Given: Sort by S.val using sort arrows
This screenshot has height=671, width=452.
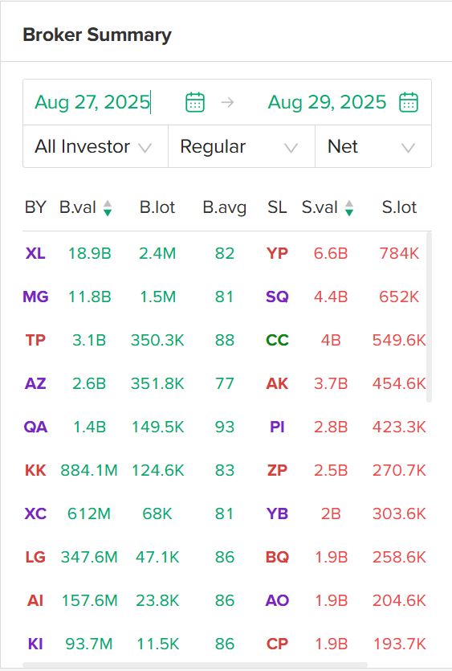Looking at the screenshot, I should 349,208.
